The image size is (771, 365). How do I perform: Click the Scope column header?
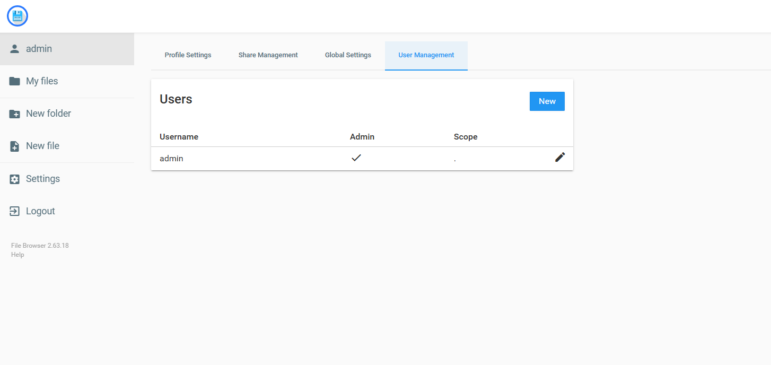466,137
